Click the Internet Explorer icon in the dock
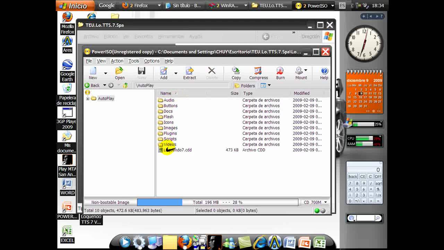Screen dimensions: 444x250 (260, 242)
